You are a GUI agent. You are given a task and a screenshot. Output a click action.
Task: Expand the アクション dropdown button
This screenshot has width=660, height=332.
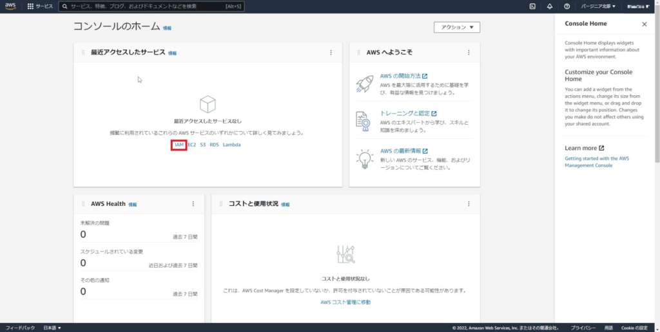(x=457, y=28)
